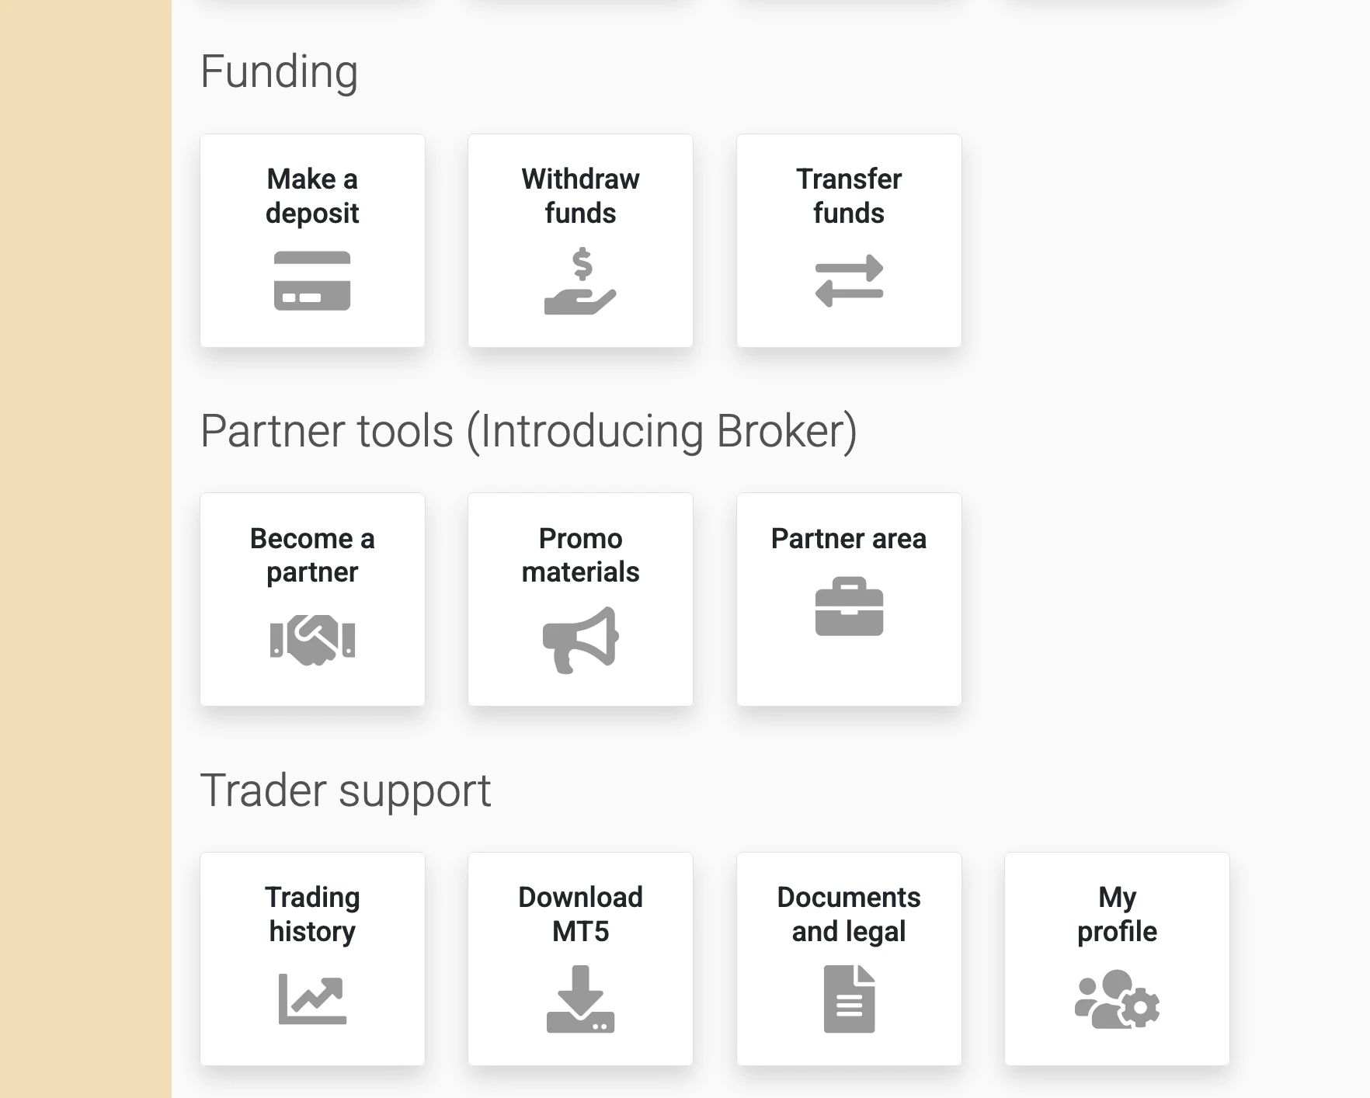Viewport: 1370px width, 1098px height.
Task: Click the briefcase Partner area icon
Action: 849,606
